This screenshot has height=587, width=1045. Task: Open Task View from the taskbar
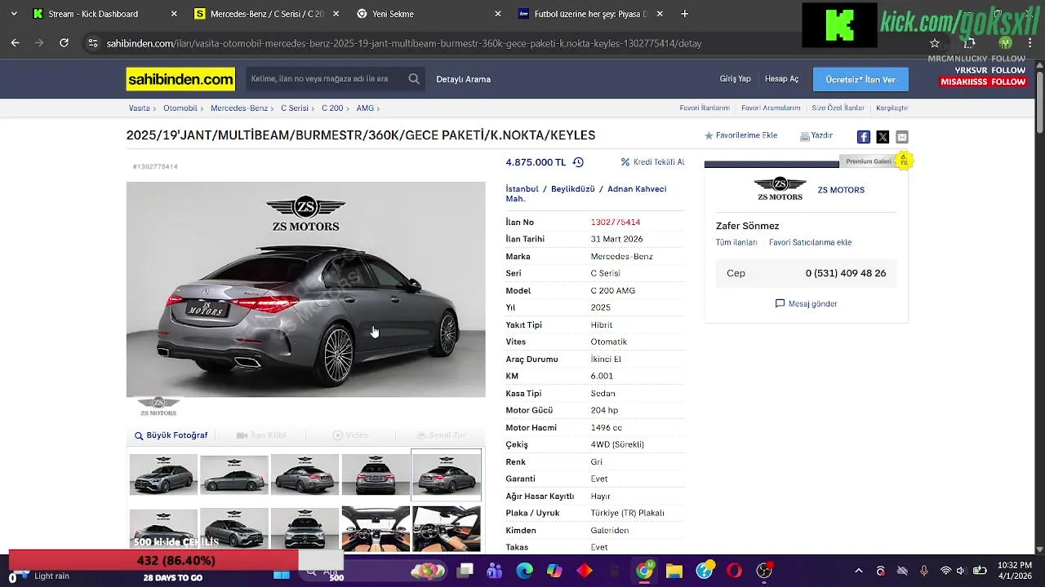click(x=465, y=570)
